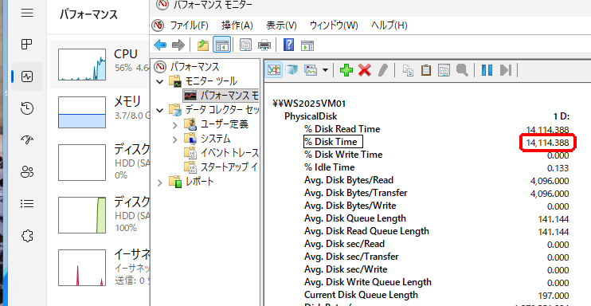The width and height of the screenshot is (591, 306).
Task: Open Details list icon in Task Manager sidebar
Action: coord(27,204)
